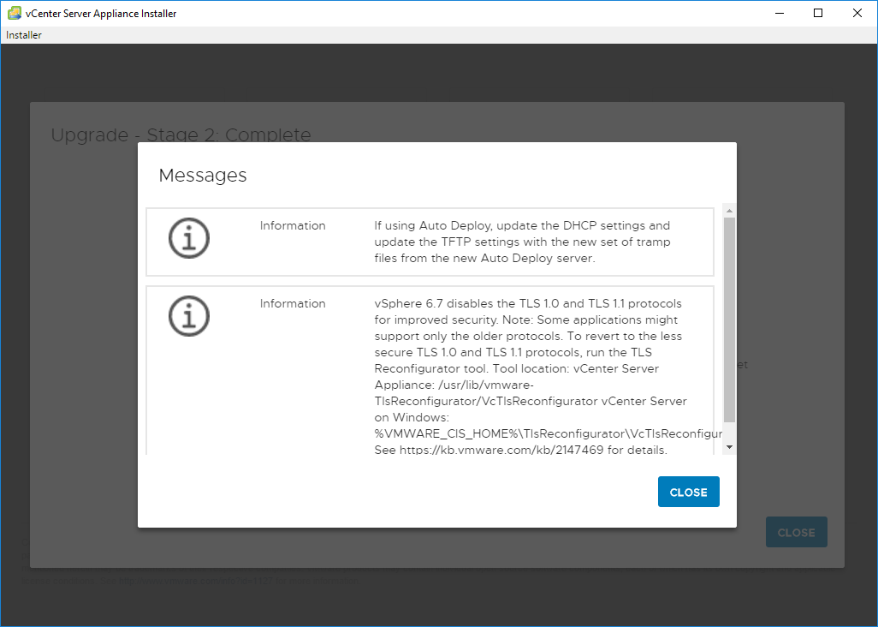The height and width of the screenshot is (627, 878).
Task: Click the vCenter Server Appliance Installer title bar icon
Action: 15,13
